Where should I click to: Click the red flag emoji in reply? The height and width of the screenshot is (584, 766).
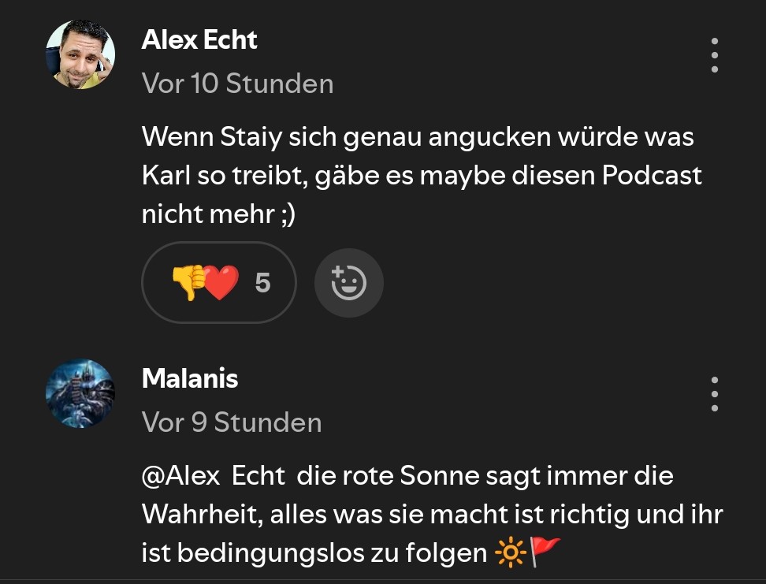pos(545,552)
